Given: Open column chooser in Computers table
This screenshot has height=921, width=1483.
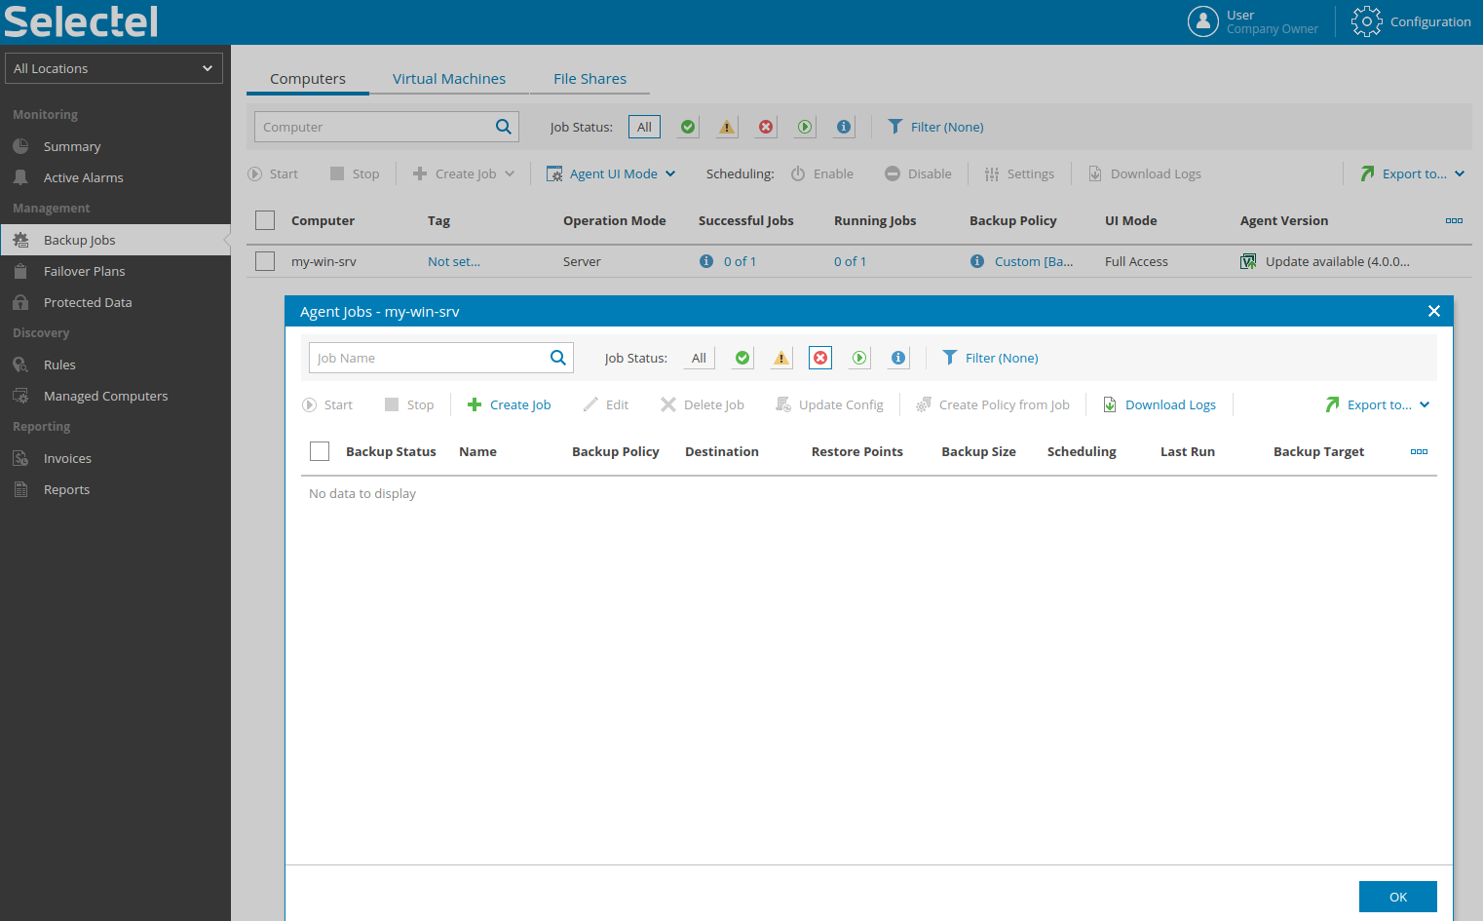Looking at the screenshot, I should (x=1454, y=220).
